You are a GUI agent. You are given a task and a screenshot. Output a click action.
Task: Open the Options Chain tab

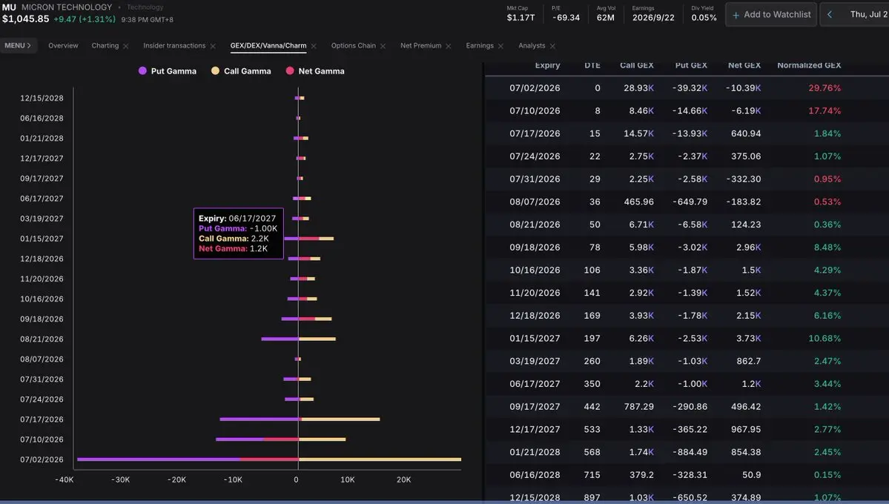coord(353,45)
